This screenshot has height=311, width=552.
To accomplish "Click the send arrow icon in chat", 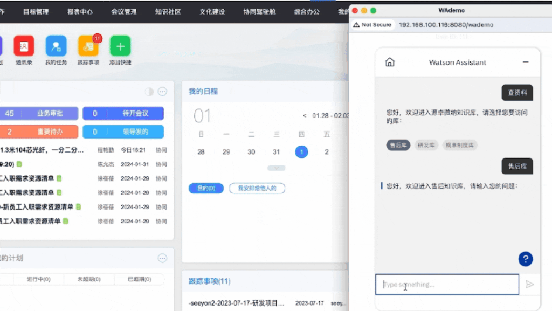I will 530,284.
